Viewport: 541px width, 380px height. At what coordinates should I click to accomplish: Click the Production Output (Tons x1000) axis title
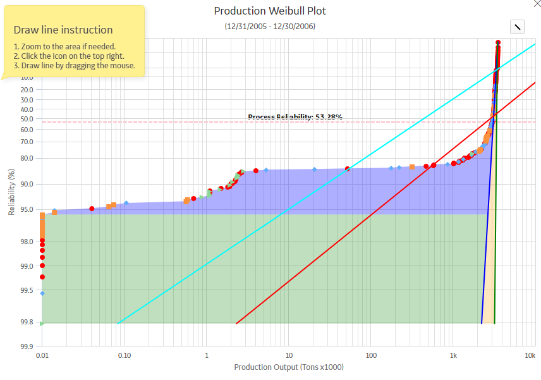[289, 367]
